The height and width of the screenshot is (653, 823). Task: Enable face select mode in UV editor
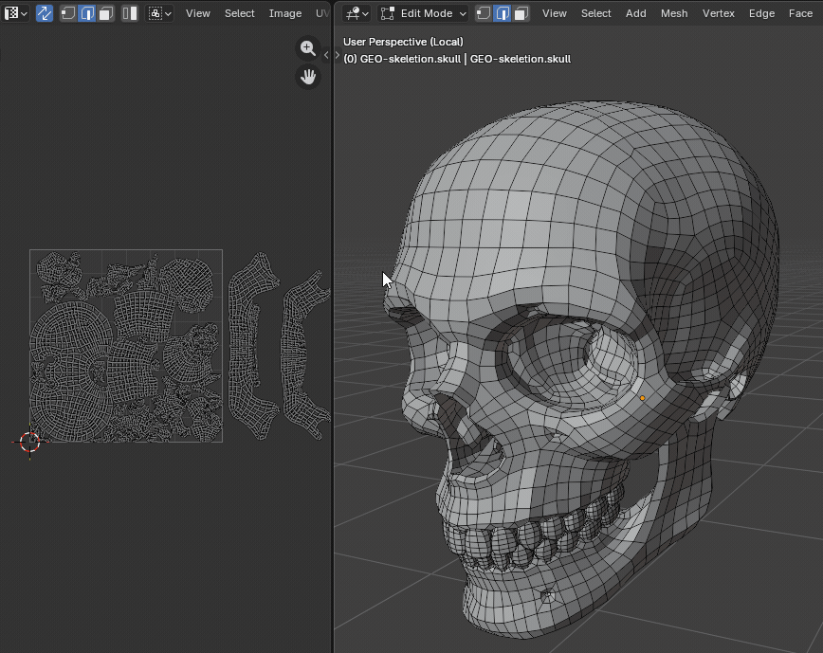[106, 13]
